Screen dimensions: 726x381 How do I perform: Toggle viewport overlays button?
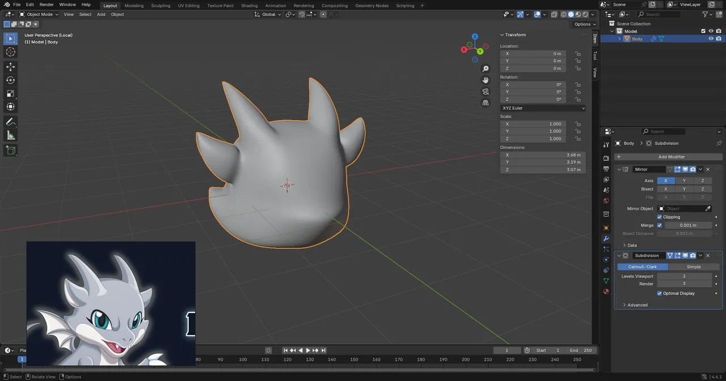pyautogui.click(x=537, y=14)
